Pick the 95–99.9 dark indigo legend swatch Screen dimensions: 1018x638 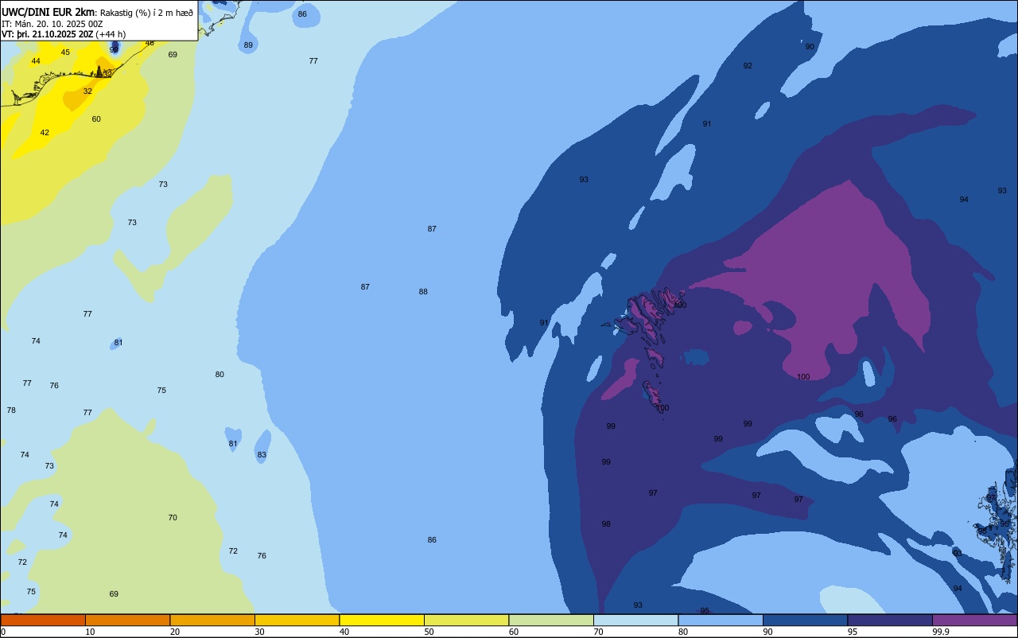click(x=890, y=620)
